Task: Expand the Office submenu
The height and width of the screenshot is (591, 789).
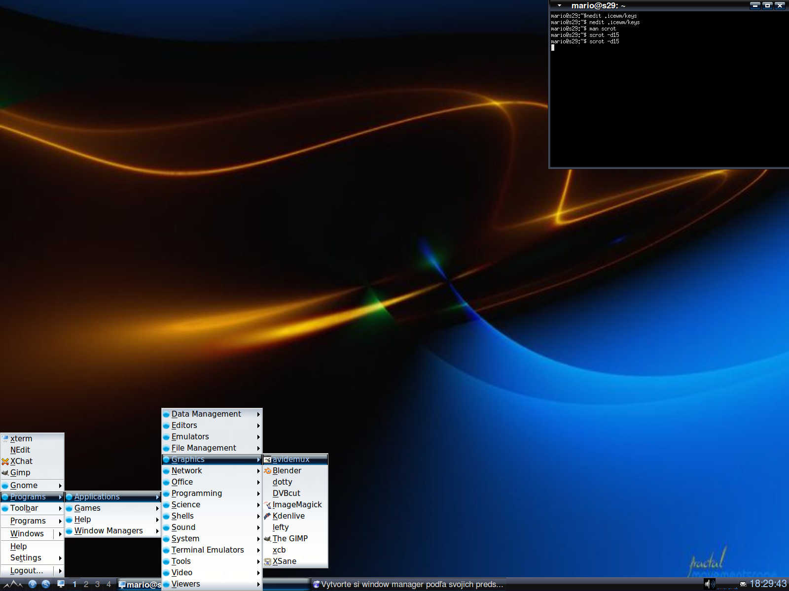Action: [x=212, y=482]
